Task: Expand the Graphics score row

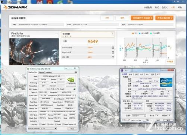Action: click(x=113, y=48)
